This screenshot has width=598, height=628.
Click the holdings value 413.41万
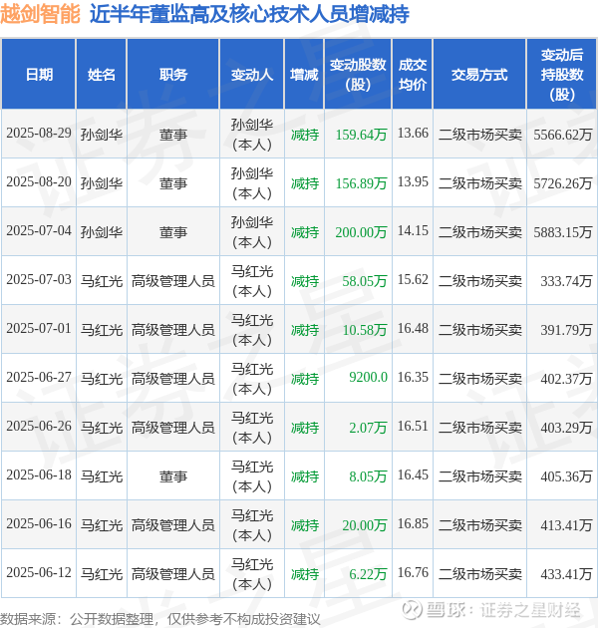point(566,525)
